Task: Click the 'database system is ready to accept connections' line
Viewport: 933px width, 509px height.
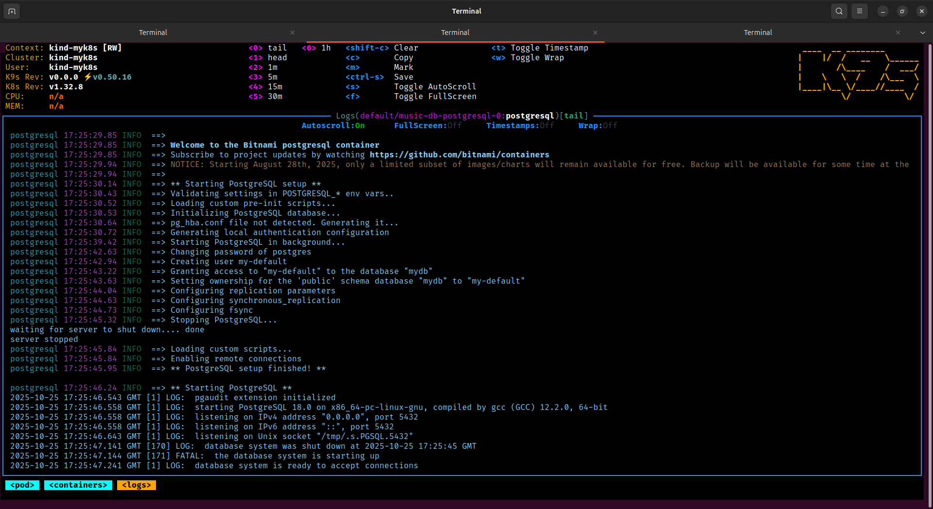Action: coord(214,466)
